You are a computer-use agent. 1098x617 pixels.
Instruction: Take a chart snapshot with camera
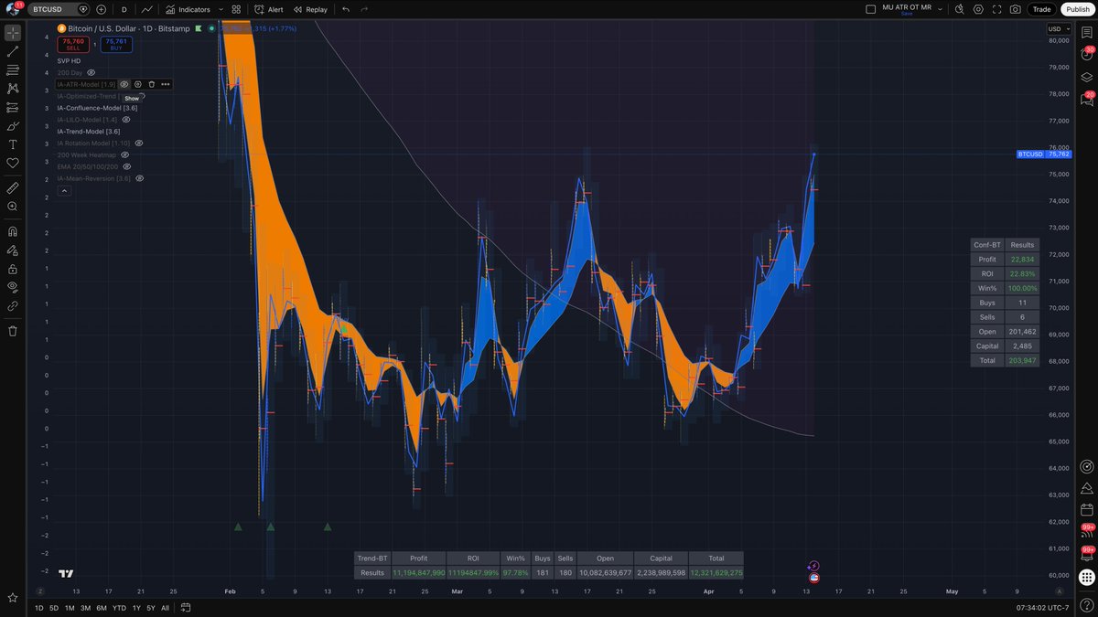pyautogui.click(x=1016, y=9)
